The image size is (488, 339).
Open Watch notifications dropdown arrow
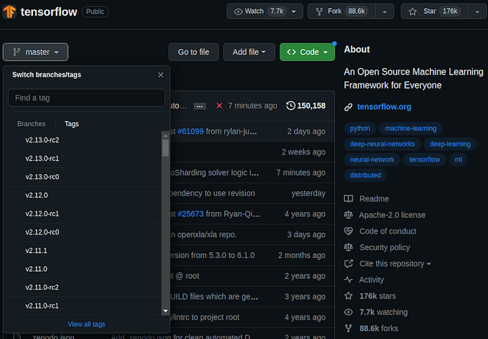[294, 12]
